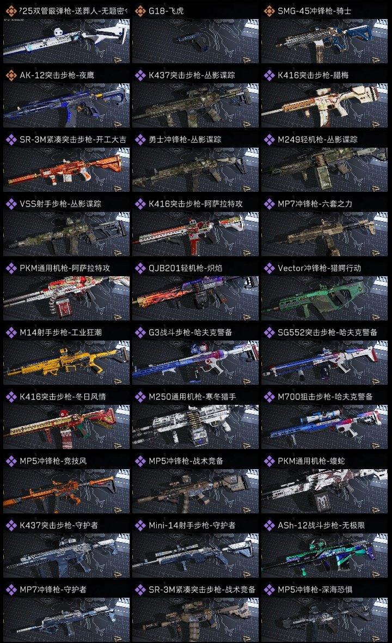Select the M250通用机枪-寒冬猎手 skin thumbnail

tap(195, 427)
